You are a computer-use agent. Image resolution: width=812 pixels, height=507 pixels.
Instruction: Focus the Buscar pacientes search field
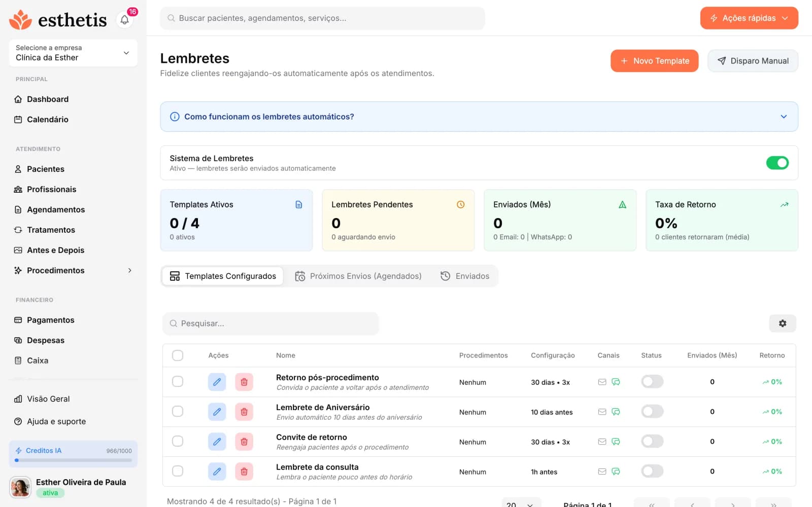323,18
